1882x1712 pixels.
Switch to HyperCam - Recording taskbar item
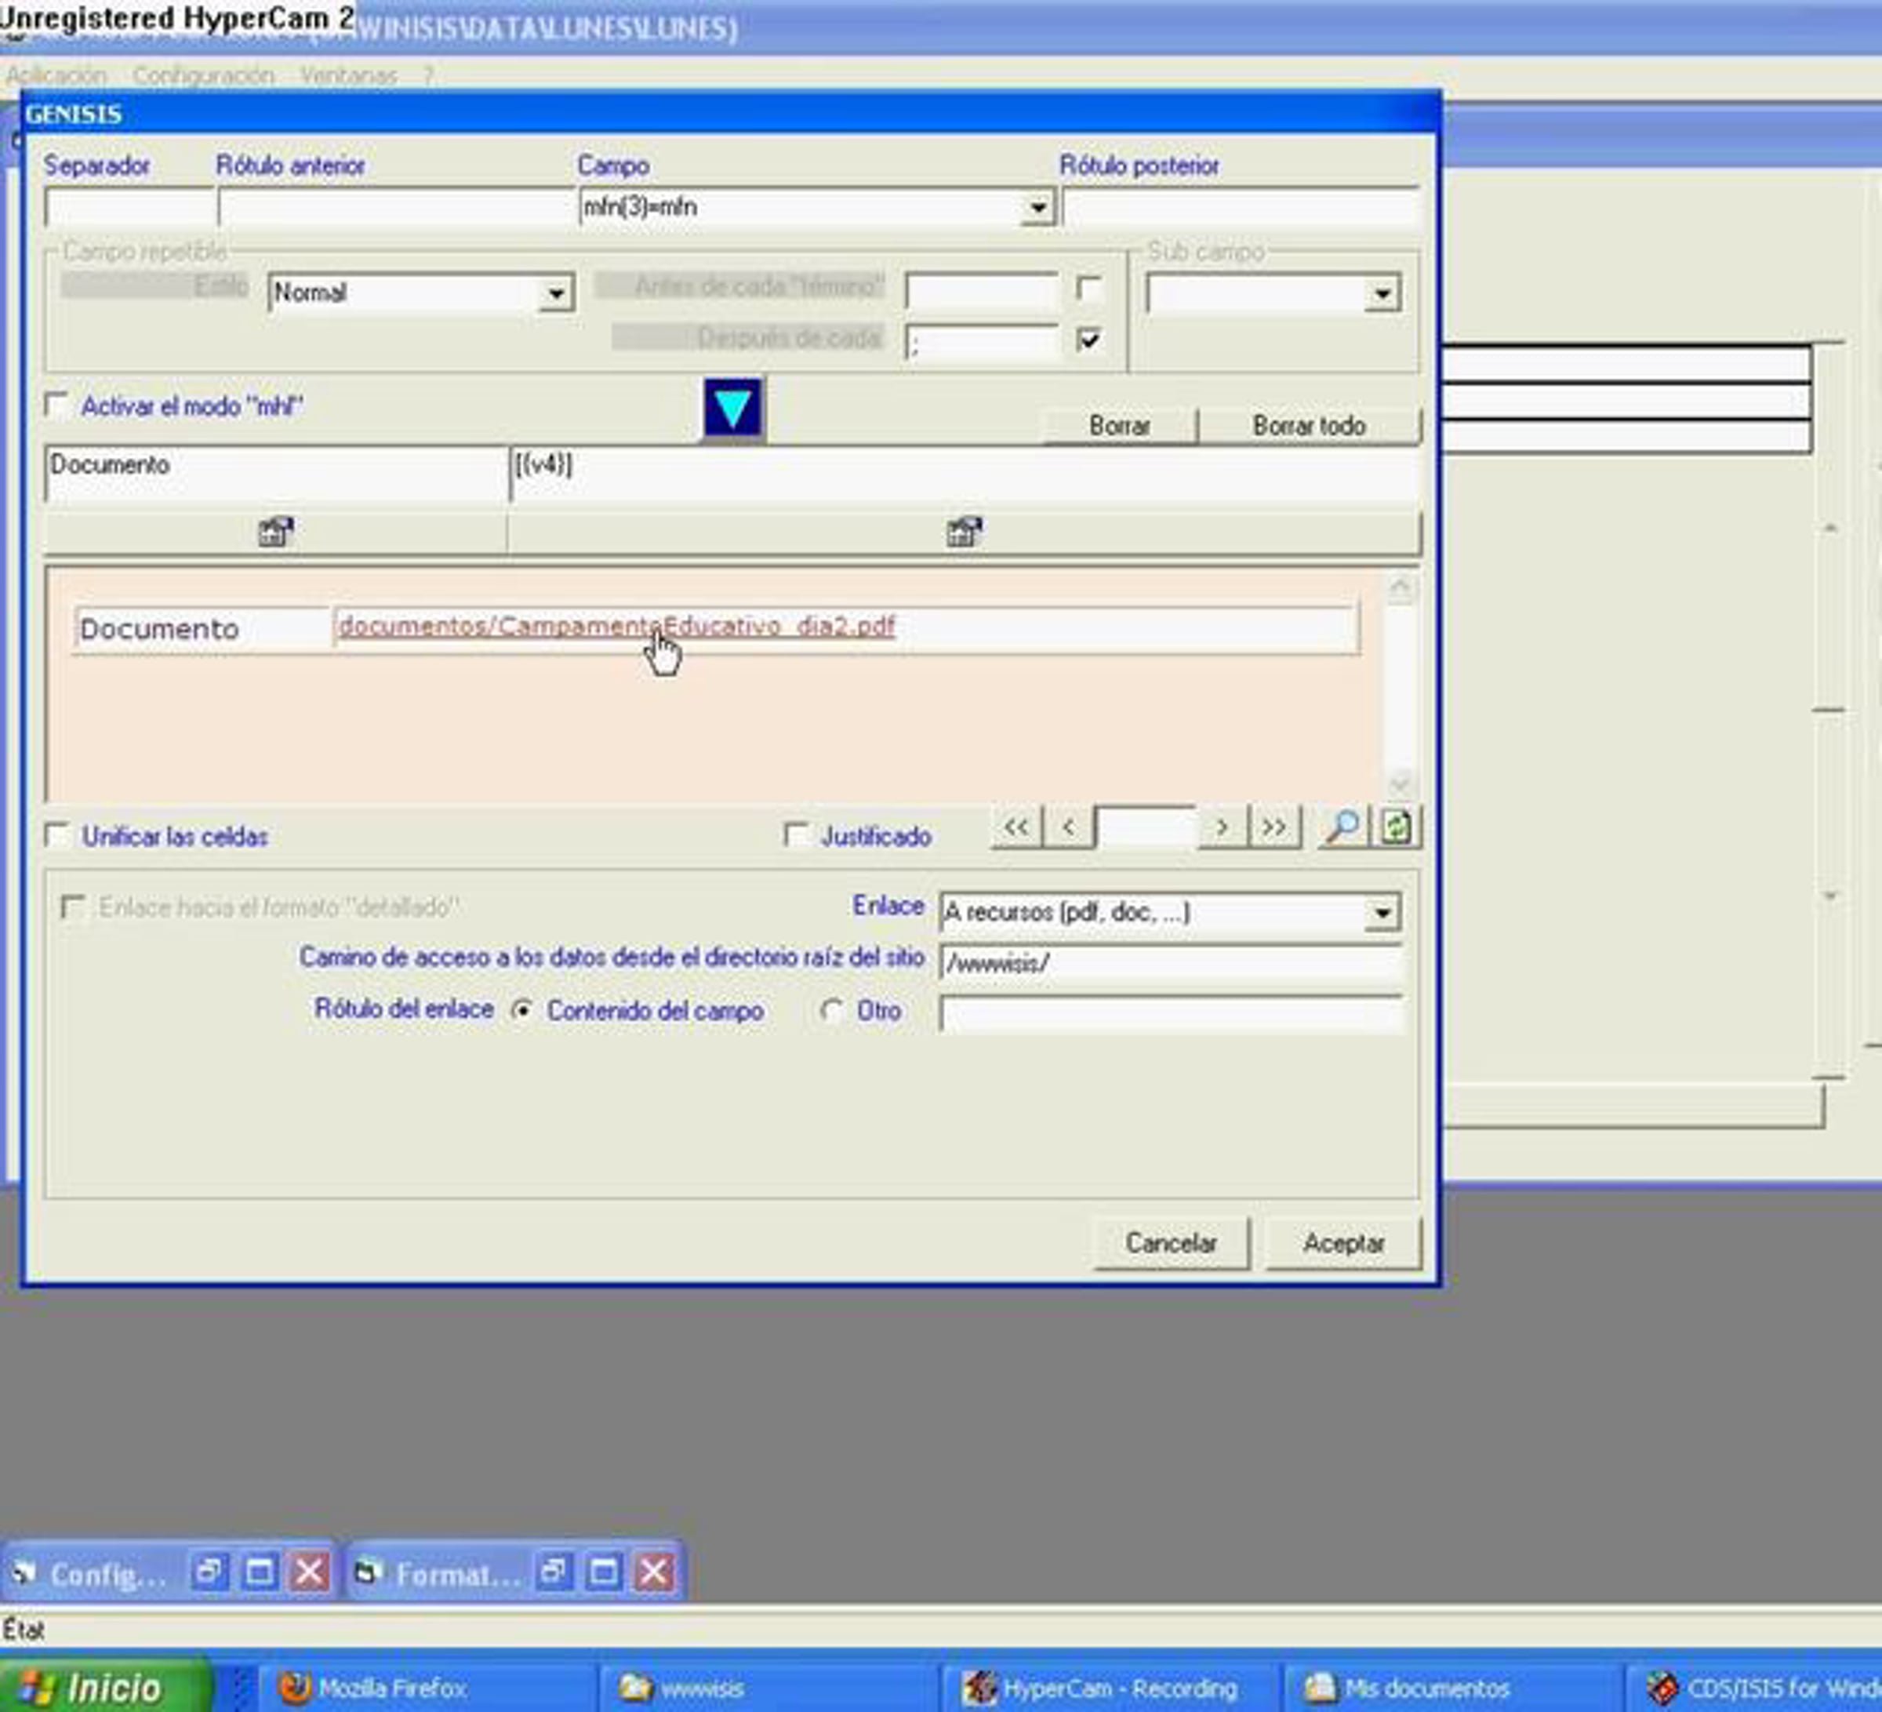coord(1111,1688)
